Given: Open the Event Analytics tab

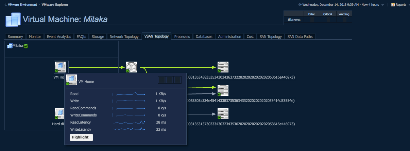Looking at the screenshot, I should pyautogui.click(x=59, y=37).
